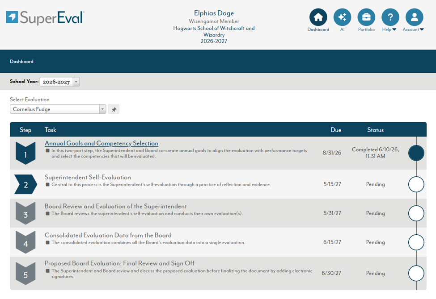Click the status circle for Board Review step
The image size is (436, 299).
[x=416, y=213]
